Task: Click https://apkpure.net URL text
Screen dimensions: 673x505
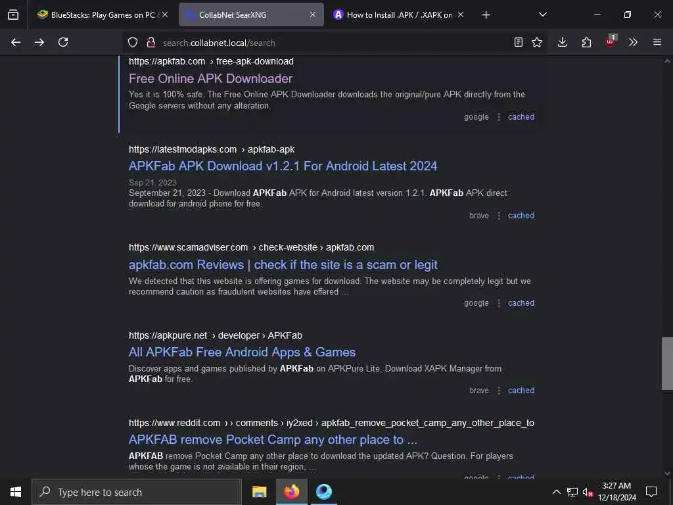Action: click(x=168, y=335)
